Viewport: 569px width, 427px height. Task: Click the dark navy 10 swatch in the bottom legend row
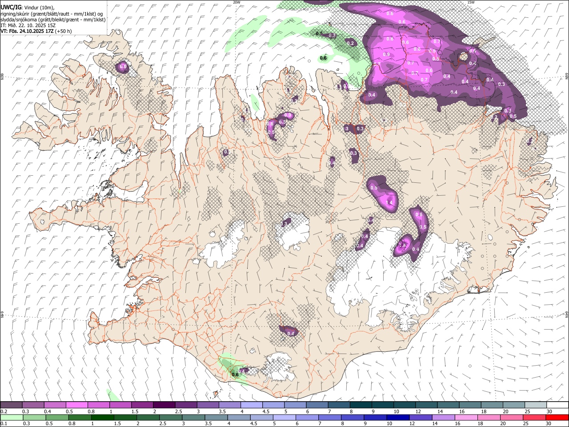tap(397, 417)
